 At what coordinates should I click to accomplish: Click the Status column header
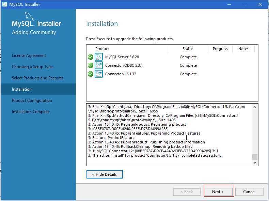[188, 49]
